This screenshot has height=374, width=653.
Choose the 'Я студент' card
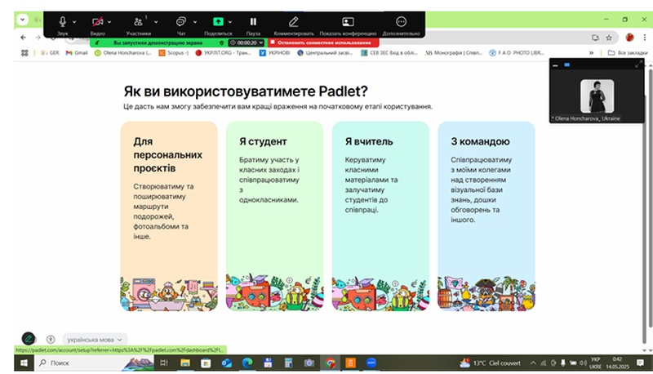pos(275,216)
